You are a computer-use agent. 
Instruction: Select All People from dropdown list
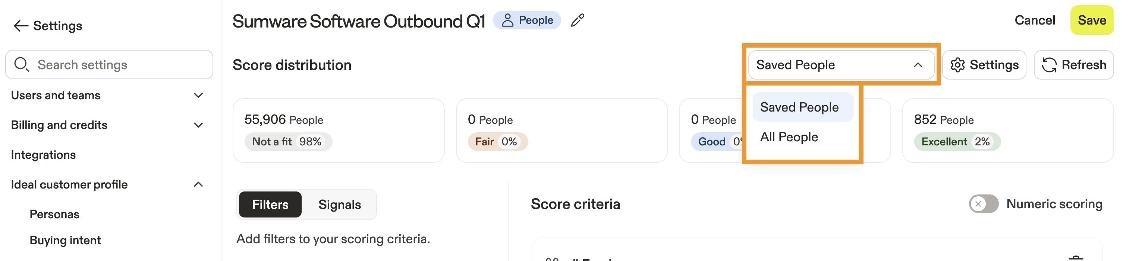click(x=789, y=137)
